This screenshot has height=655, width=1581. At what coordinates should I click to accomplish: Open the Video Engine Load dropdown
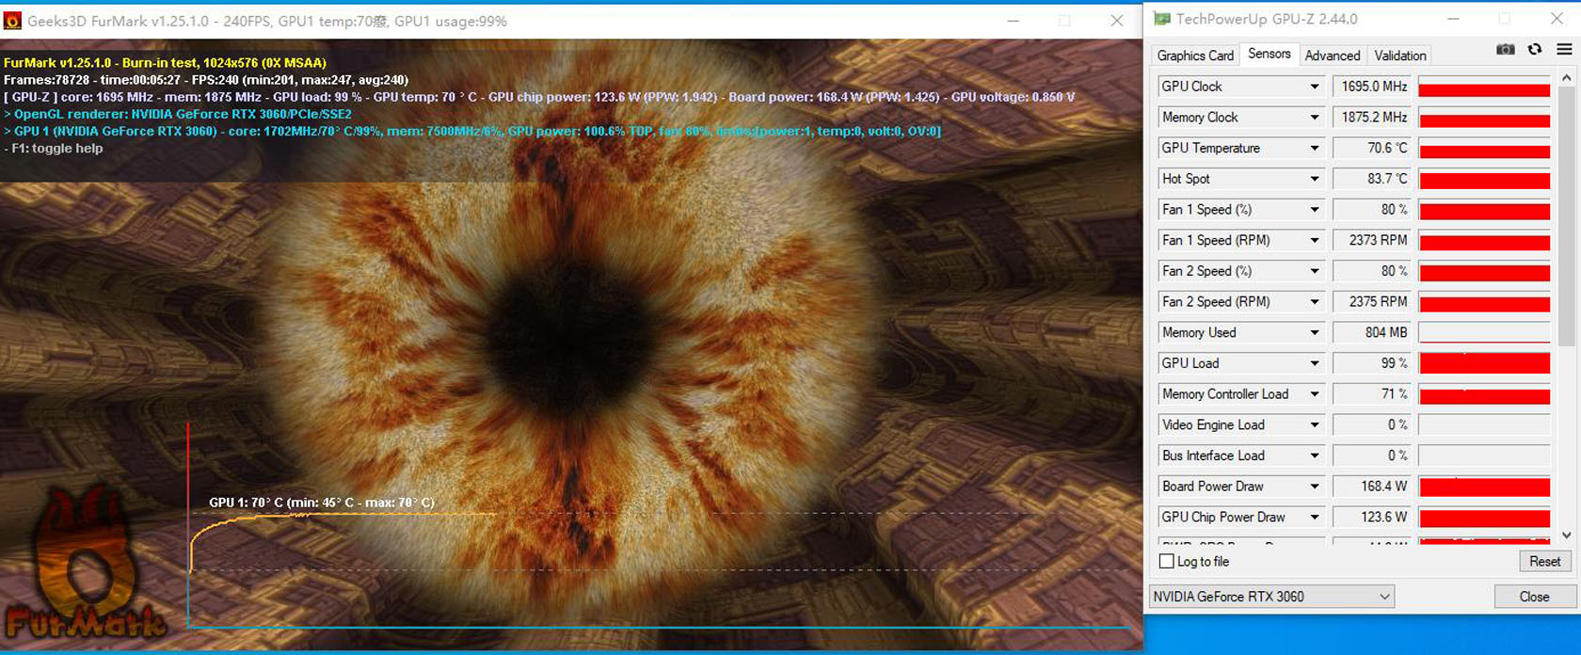pyautogui.click(x=1315, y=425)
